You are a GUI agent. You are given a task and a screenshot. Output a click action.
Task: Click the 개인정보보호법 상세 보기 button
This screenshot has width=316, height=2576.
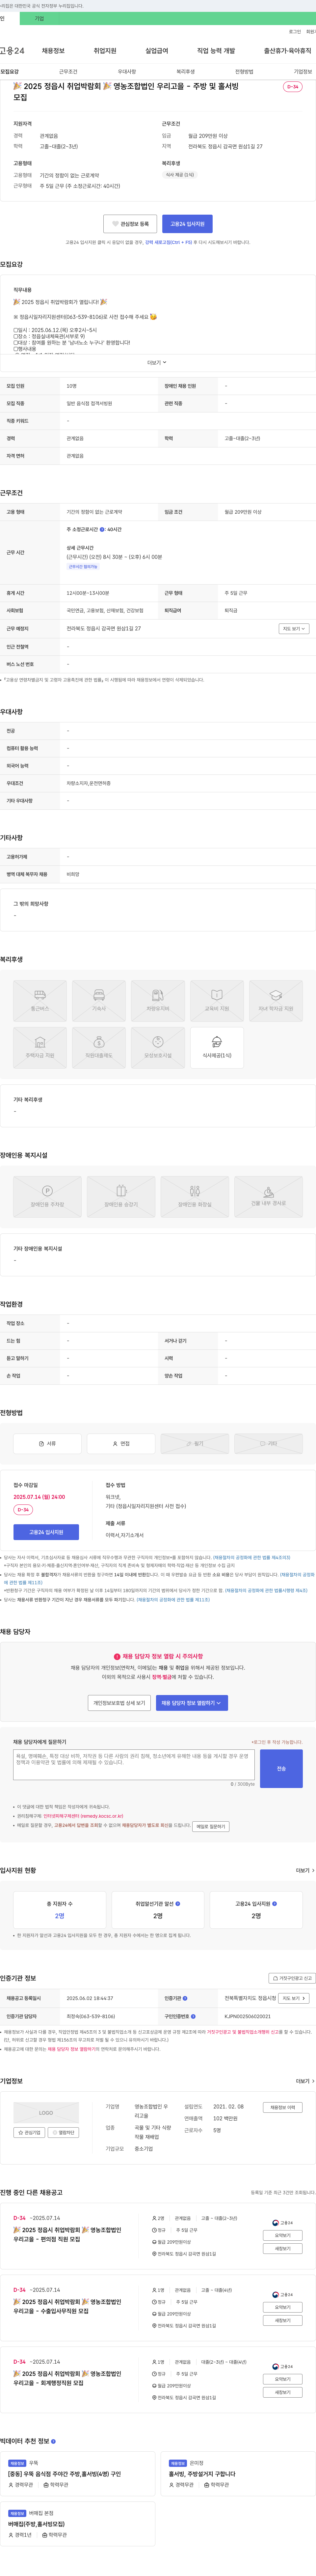tap(119, 1703)
